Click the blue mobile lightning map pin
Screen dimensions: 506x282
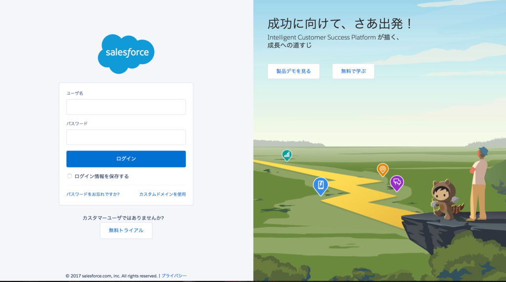point(320,186)
